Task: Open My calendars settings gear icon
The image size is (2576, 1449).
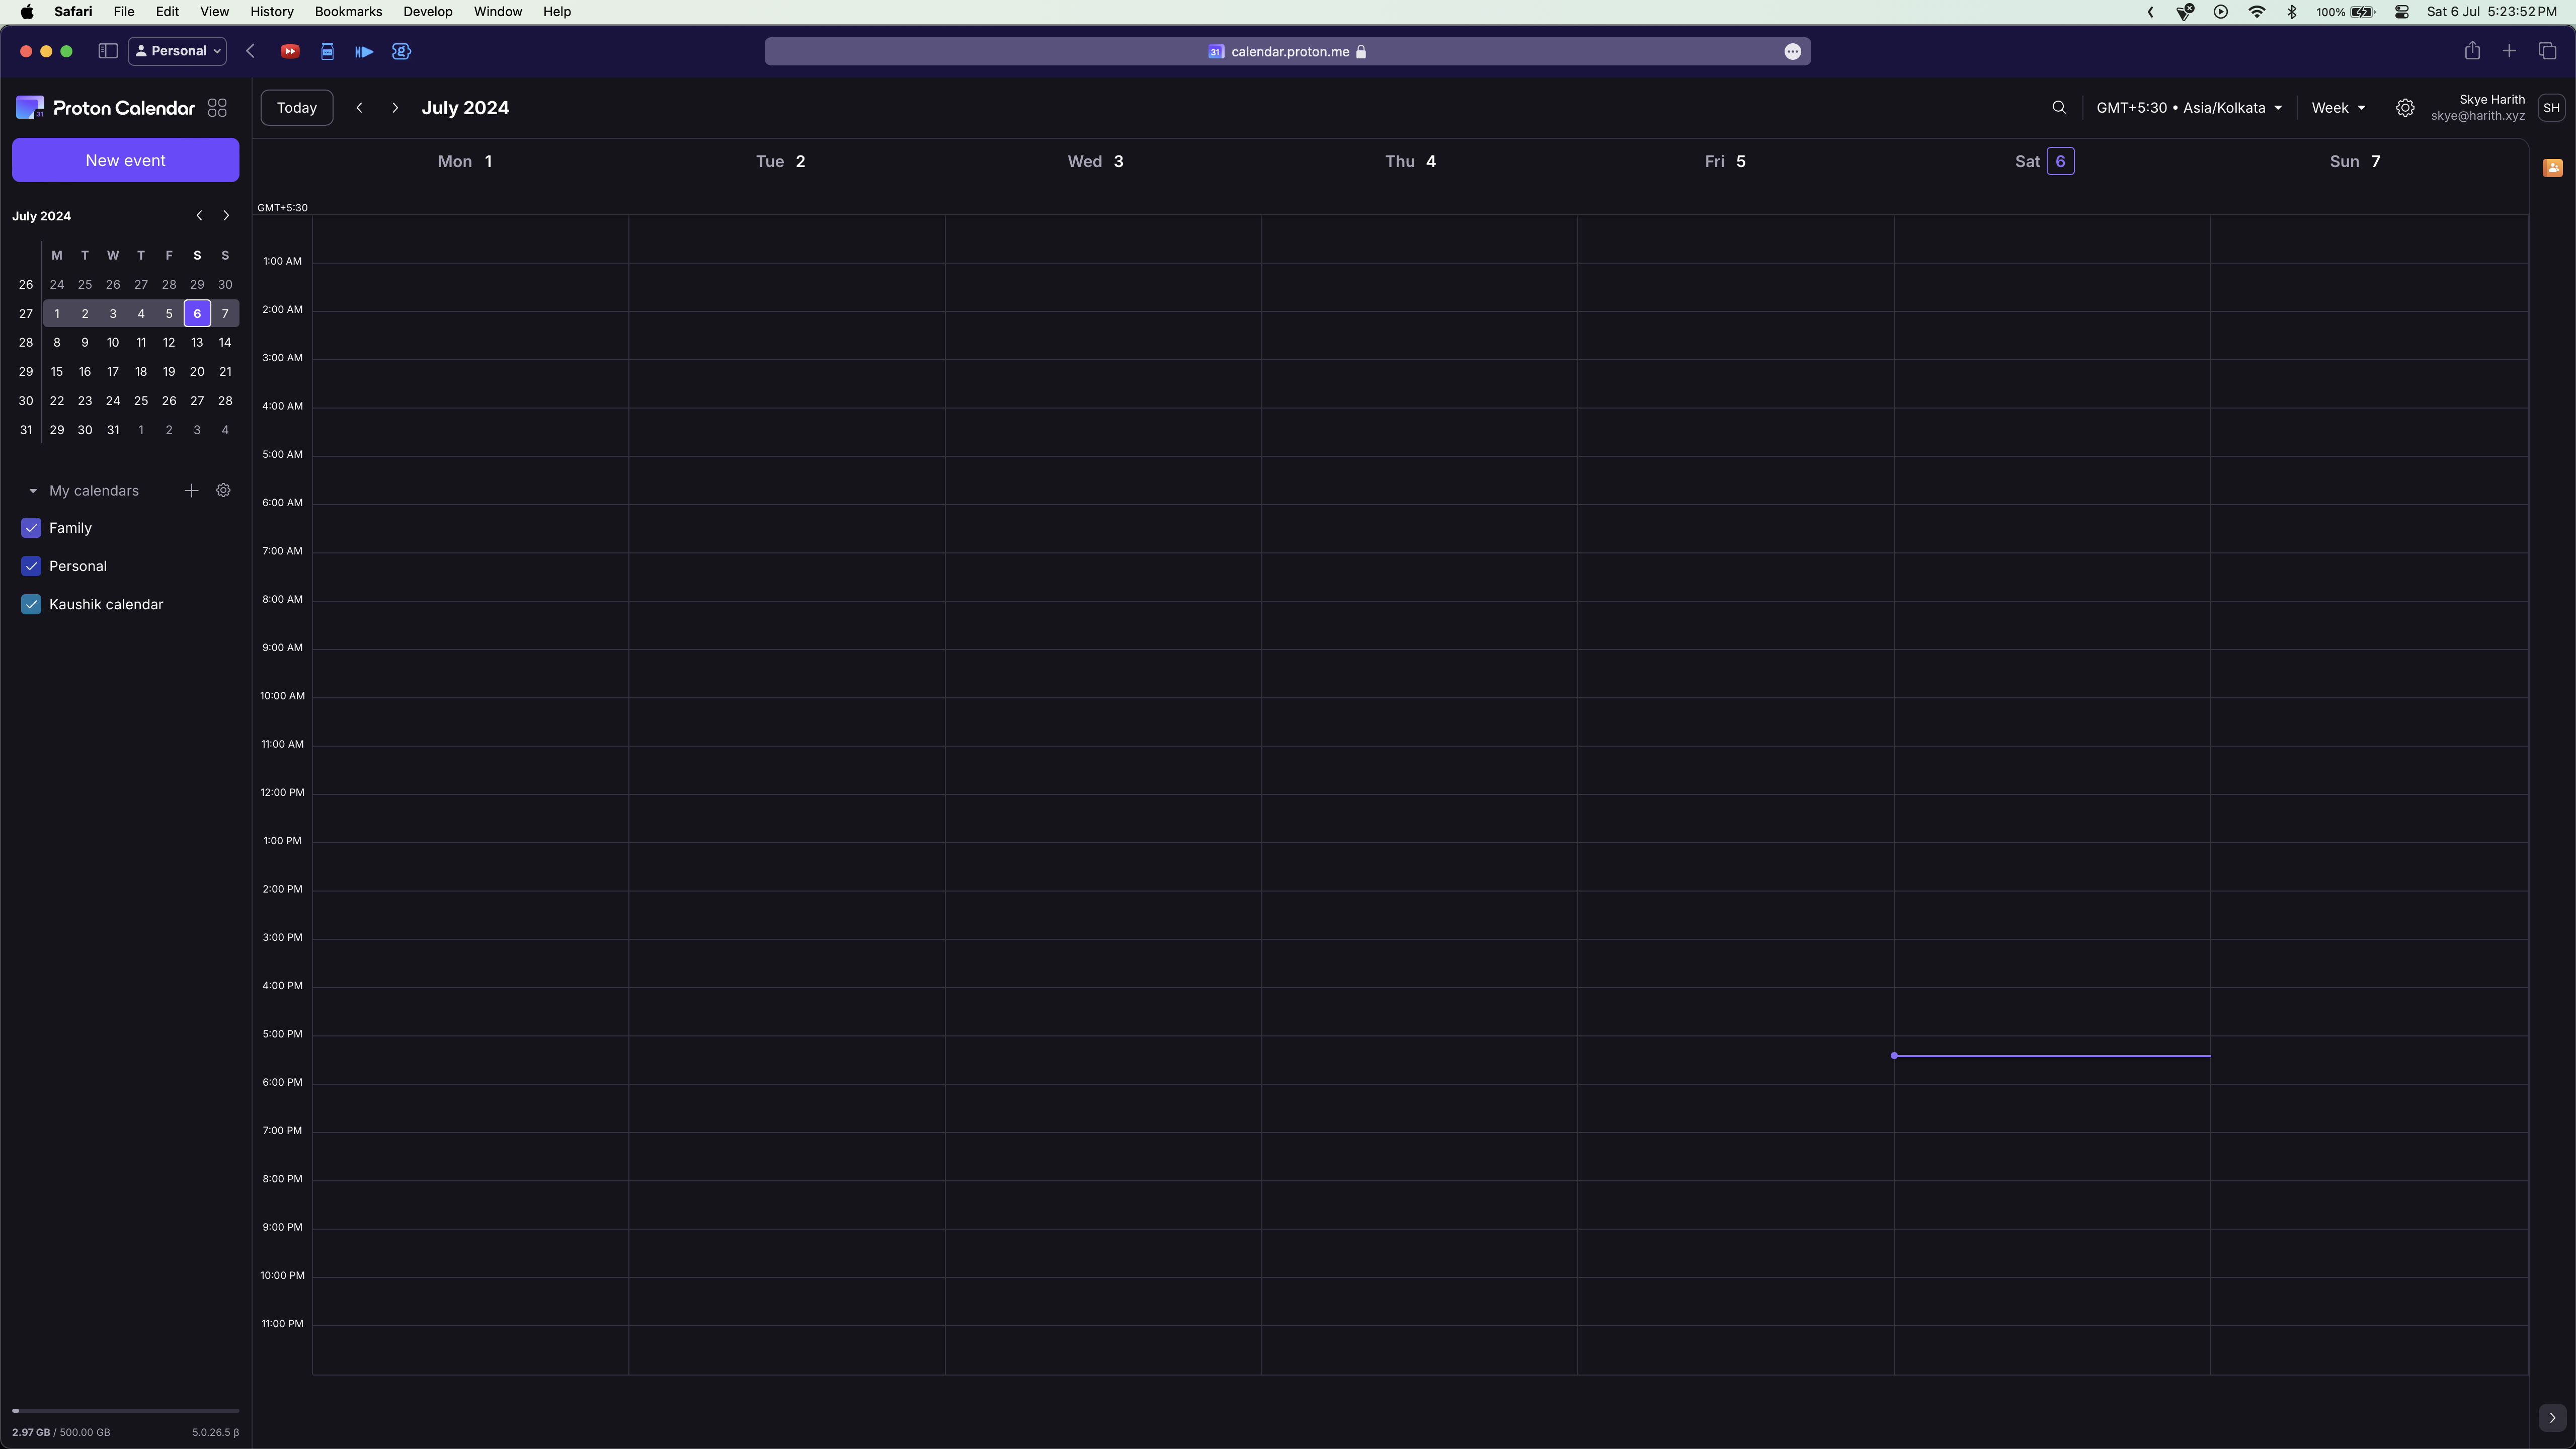Action: 224,491
